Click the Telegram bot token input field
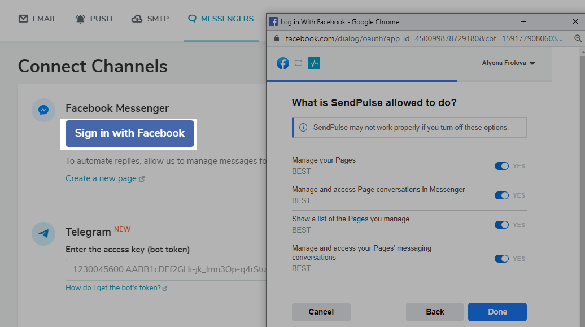Screen dimensions: 585x327 click(x=166, y=269)
